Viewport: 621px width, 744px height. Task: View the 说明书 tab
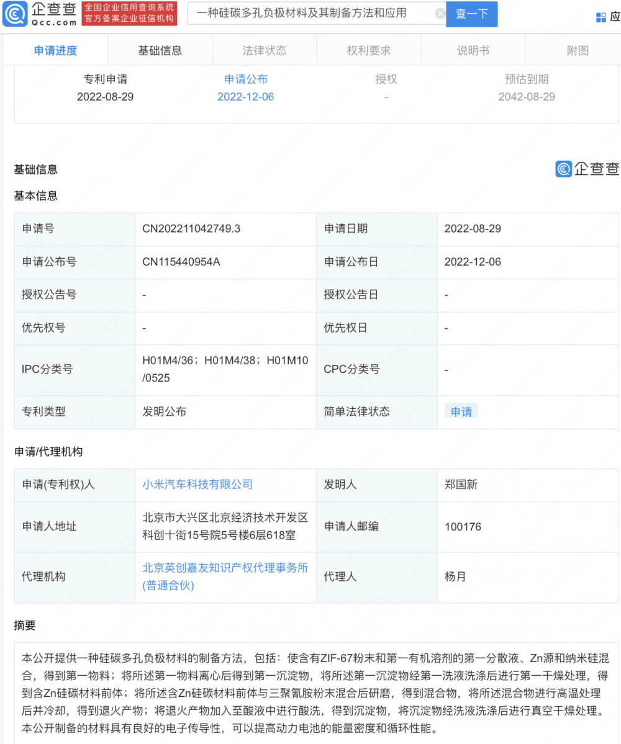point(473,51)
